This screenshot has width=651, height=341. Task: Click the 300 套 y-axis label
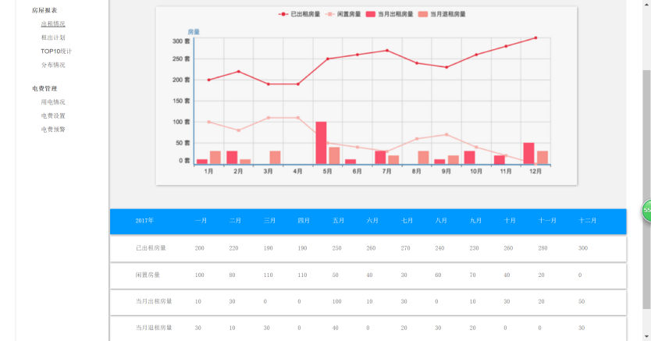tap(181, 41)
